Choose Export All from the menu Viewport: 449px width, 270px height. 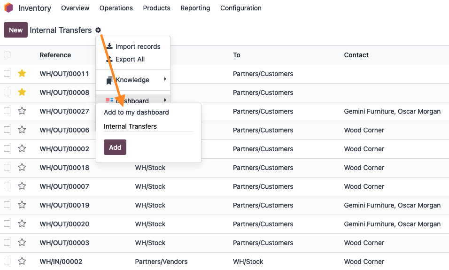(130, 59)
